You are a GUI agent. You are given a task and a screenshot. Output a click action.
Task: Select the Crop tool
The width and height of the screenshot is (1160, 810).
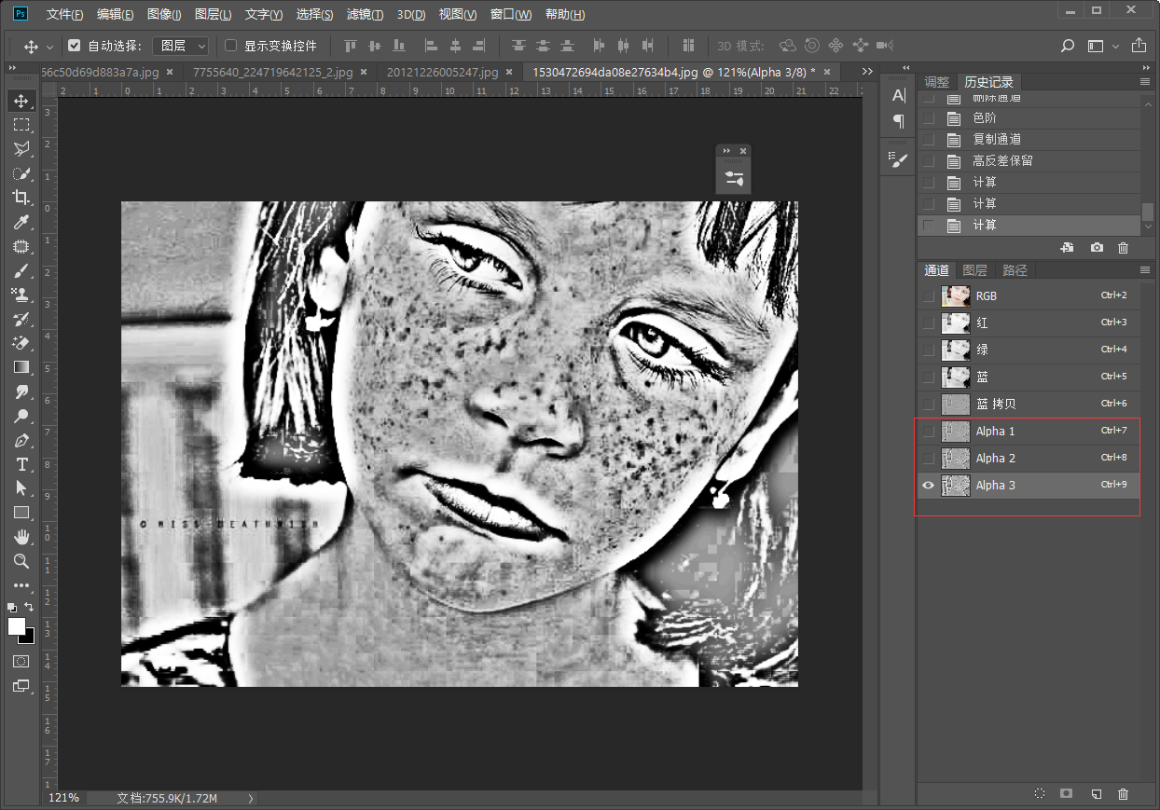click(21, 198)
